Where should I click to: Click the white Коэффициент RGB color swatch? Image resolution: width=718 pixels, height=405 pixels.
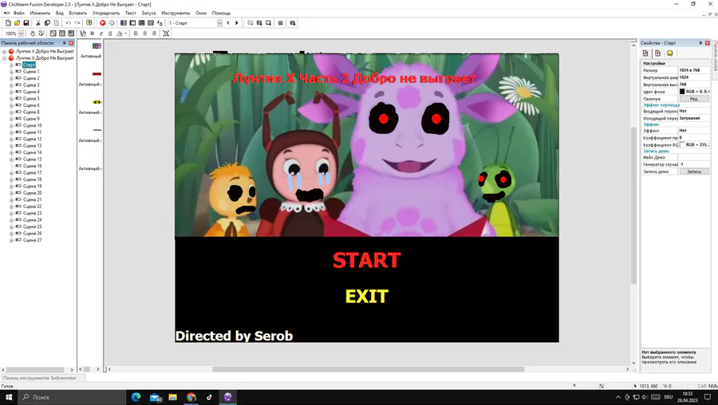click(x=682, y=144)
